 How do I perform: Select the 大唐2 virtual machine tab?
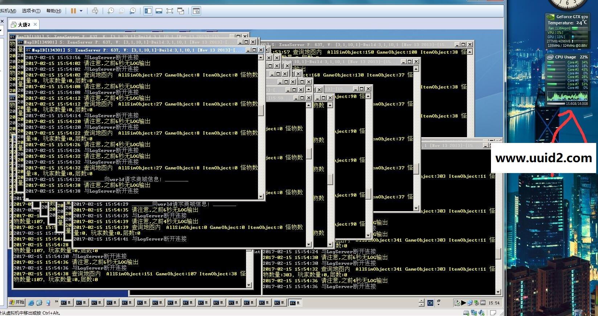pos(24,25)
